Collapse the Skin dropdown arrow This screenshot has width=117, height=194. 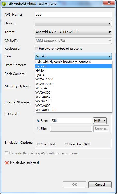(109, 56)
